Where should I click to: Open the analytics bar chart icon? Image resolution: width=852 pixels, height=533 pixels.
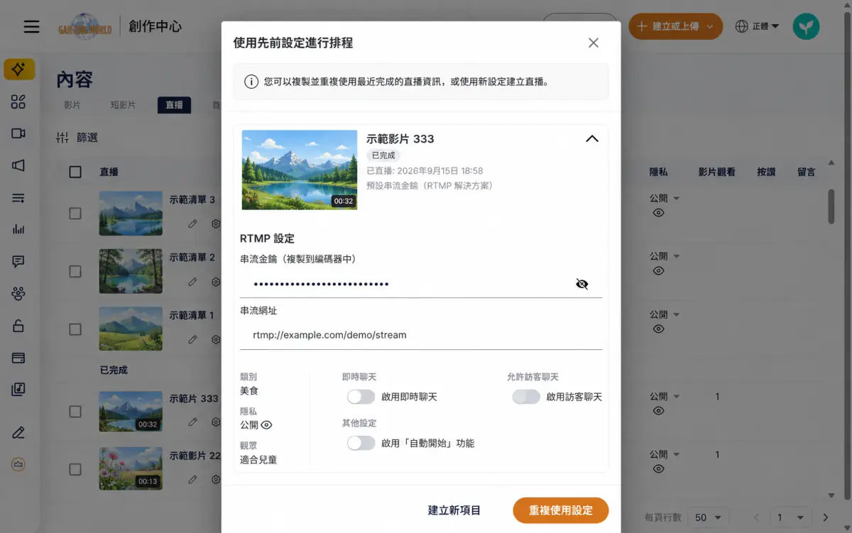pyautogui.click(x=18, y=229)
